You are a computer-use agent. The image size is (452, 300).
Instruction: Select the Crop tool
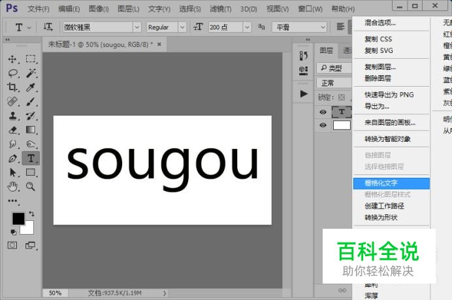12,87
